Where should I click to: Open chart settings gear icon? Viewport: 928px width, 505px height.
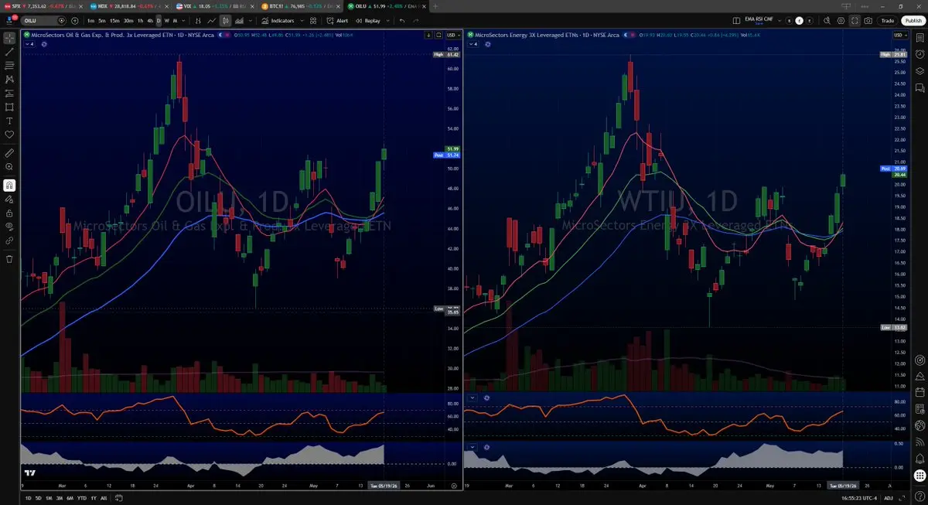[841, 21]
